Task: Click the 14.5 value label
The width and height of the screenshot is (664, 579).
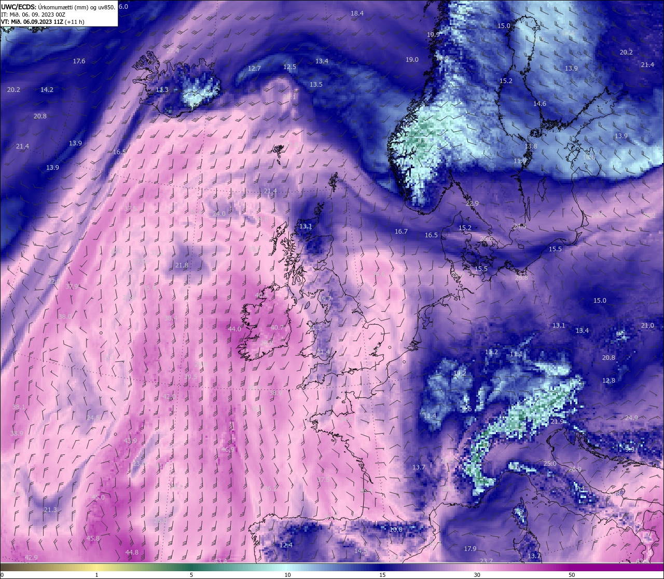Action: tap(361, 551)
